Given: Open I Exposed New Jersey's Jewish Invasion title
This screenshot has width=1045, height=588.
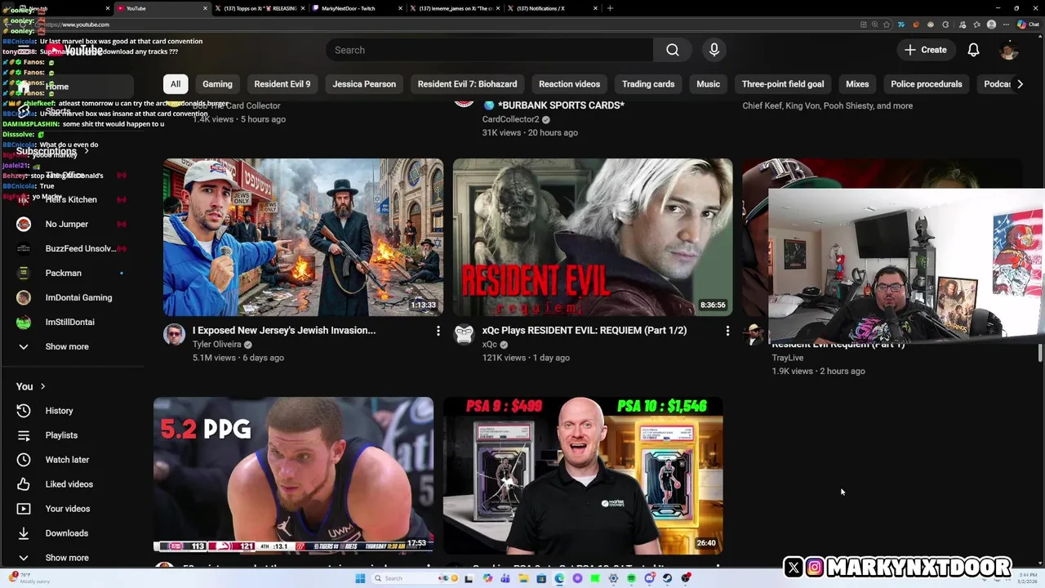Looking at the screenshot, I should click(284, 331).
